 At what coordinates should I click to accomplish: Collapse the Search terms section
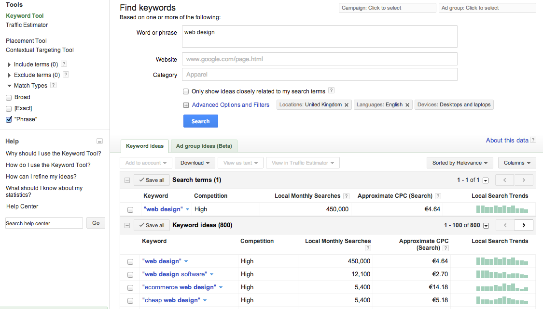[x=126, y=180]
